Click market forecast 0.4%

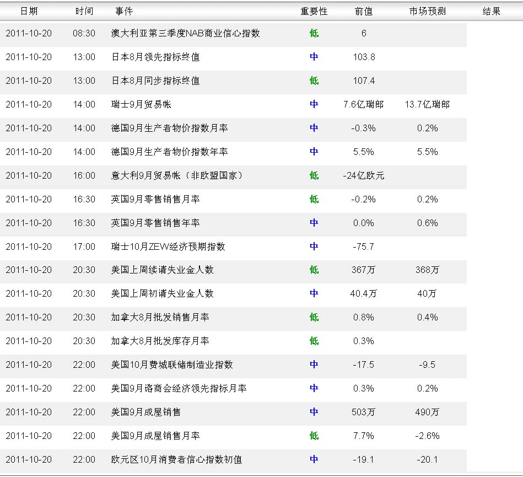click(427, 317)
